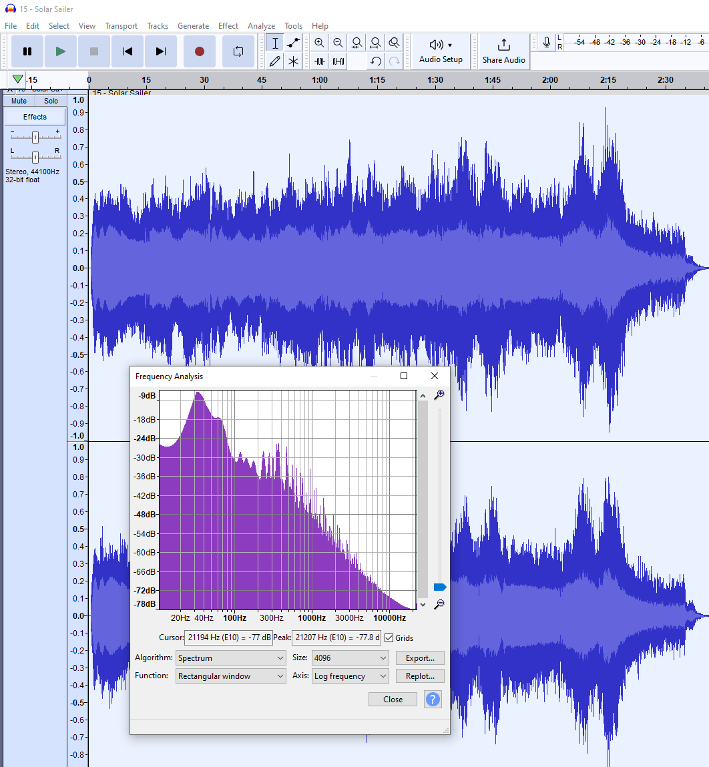Open the Edit menu
The height and width of the screenshot is (767, 709).
click(32, 26)
